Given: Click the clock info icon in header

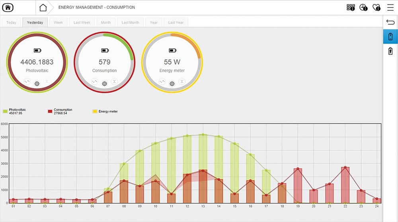Looking at the screenshot, I should coord(363,7).
